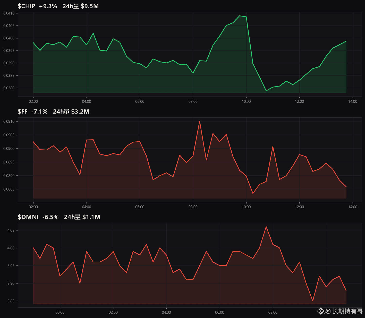Click the $FF ticker title
This screenshot has height=318, width=365.
click(x=23, y=111)
